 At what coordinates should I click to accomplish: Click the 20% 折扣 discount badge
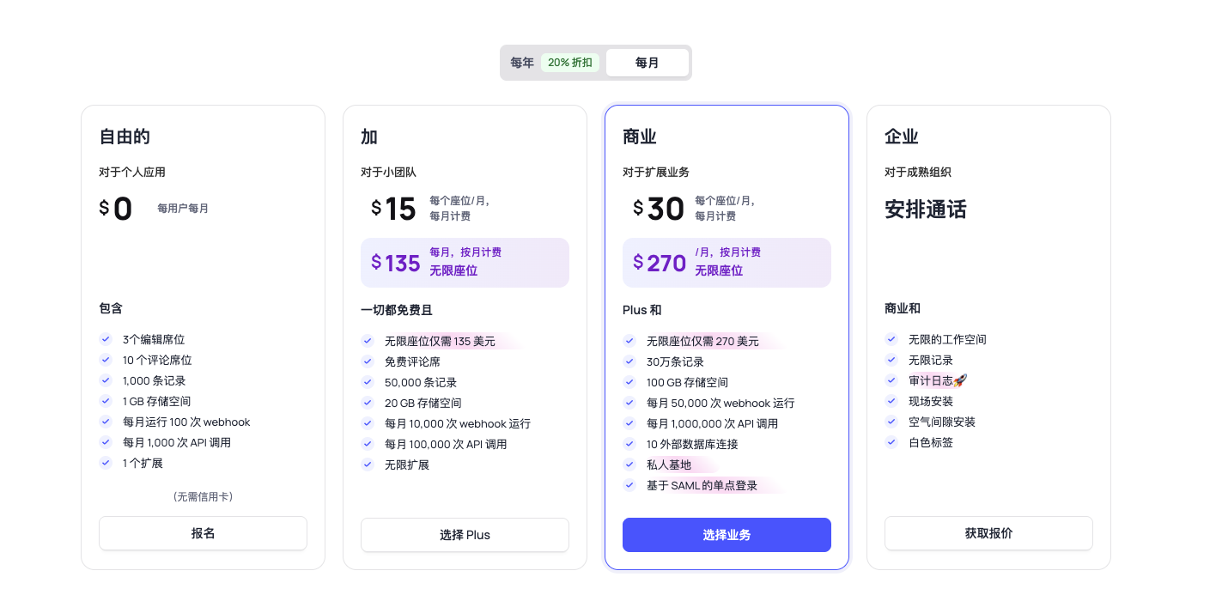coord(570,63)
